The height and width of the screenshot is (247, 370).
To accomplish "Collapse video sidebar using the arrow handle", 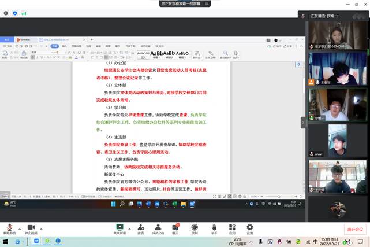I will point(303,123).
